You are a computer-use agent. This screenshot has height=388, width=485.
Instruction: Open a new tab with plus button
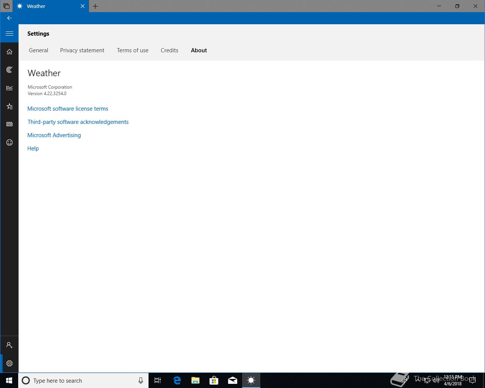tap(95, 6)
